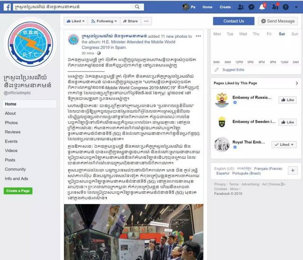
Task: Unlike Royal Thai Embassy via Liked button
Action: pyautogui.click(x=284, y=144)
